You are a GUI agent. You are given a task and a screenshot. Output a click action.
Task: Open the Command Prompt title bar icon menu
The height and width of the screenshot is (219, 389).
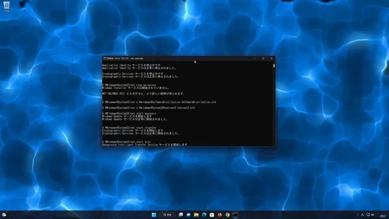(105, 58)
